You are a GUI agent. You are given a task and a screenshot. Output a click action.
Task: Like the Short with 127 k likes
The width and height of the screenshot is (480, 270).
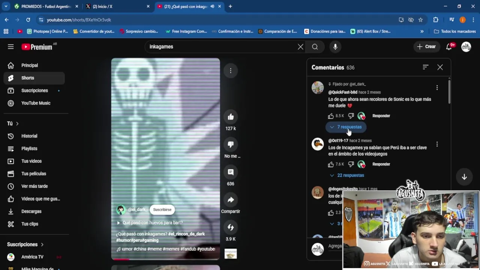231,117
